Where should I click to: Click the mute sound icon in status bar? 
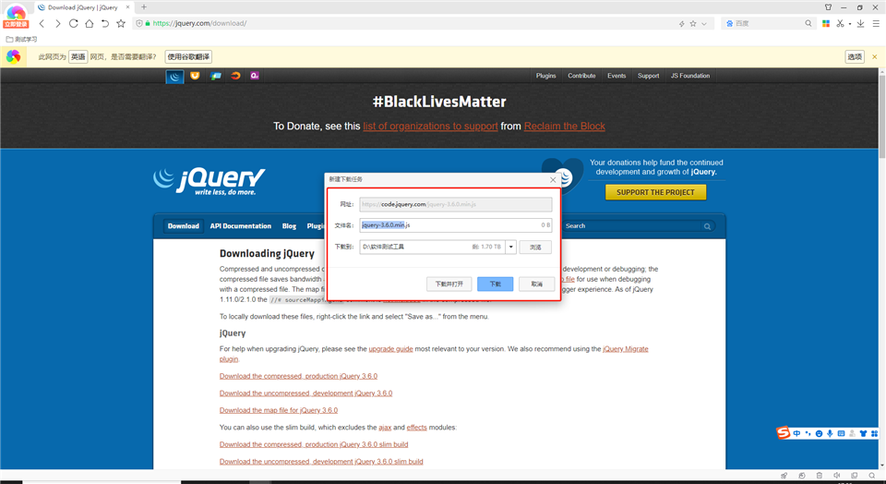point(836,476)
